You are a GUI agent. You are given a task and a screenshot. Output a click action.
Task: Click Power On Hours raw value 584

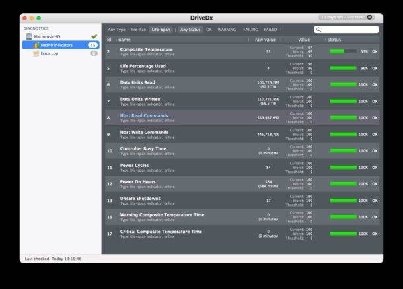tap(268, 181)
